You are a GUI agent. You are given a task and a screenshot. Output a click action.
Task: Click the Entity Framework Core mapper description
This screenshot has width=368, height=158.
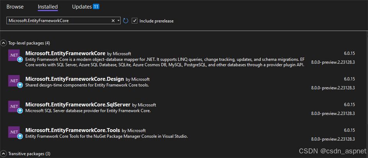165,62
